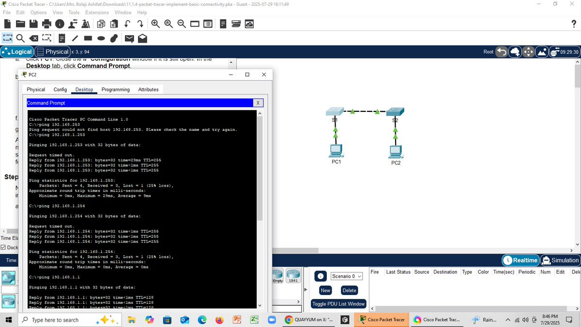Open Network Information icon in toolbar
This screenshot has height=327, width=581.
60,24
